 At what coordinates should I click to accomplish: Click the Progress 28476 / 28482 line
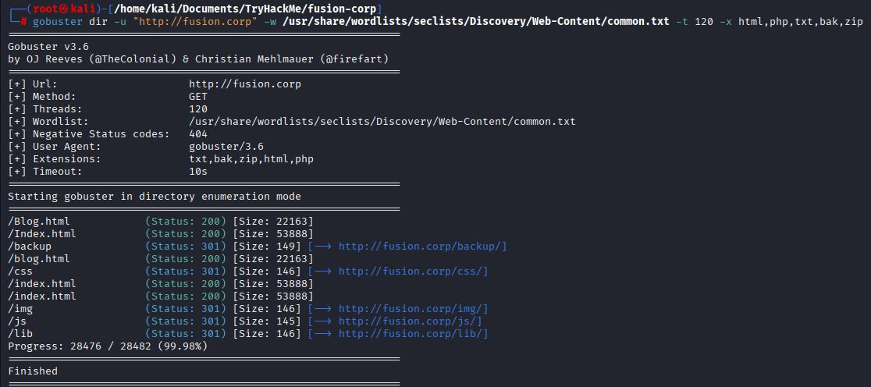pos(108,346)
